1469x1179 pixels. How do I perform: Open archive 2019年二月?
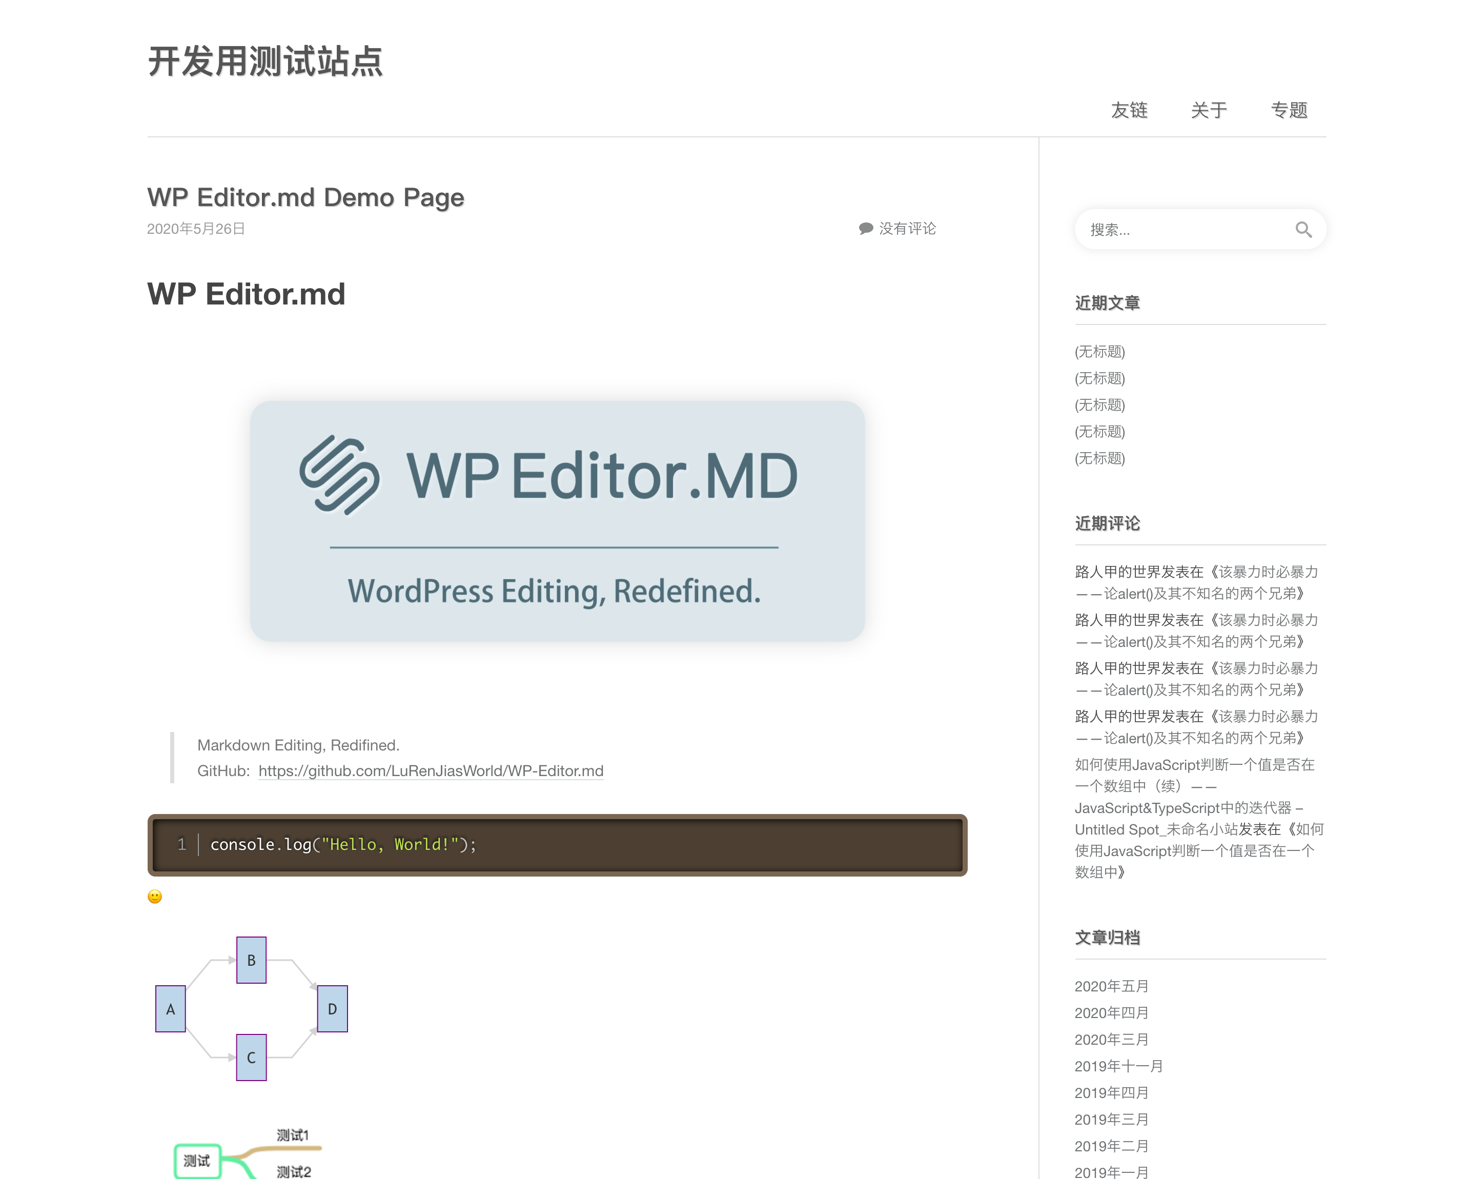1111,1146
